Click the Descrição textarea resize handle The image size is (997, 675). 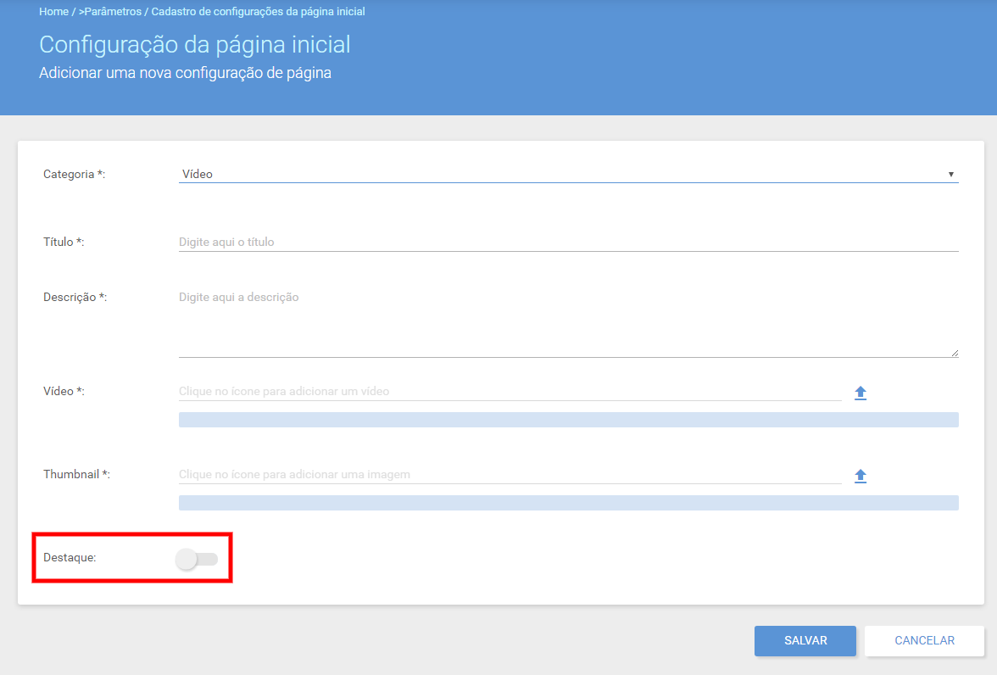955,353
